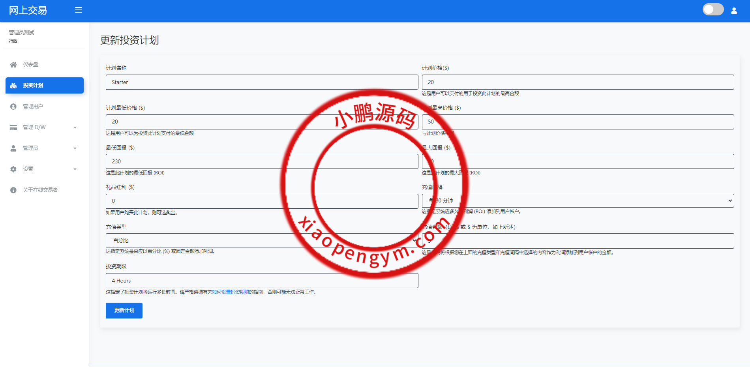Expand the 管理 D/W submenu arrow
The width and height of the screenshot is (750, 367).
click(75, 127)
